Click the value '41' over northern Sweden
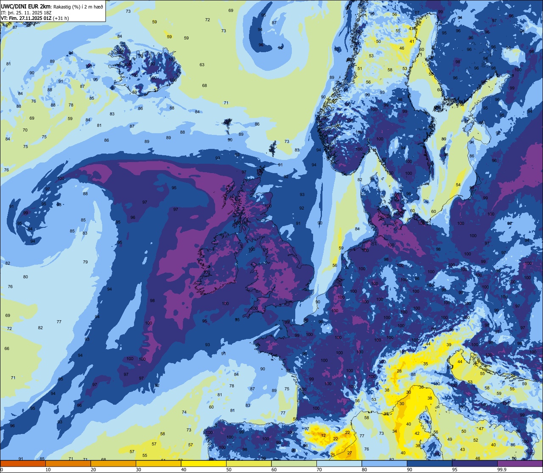The width and height of the screenshot is (543, 473). (411, 42)
